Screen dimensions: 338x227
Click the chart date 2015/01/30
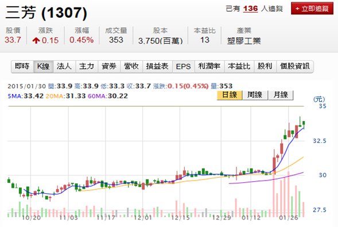tap(27, 87)
